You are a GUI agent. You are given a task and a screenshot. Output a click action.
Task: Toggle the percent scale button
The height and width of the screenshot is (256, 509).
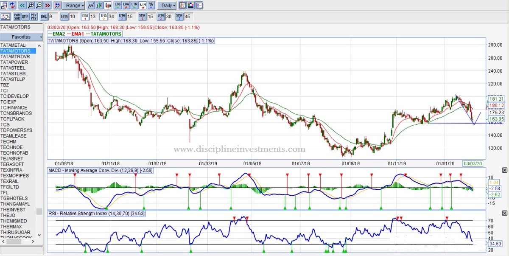(151, 6)
